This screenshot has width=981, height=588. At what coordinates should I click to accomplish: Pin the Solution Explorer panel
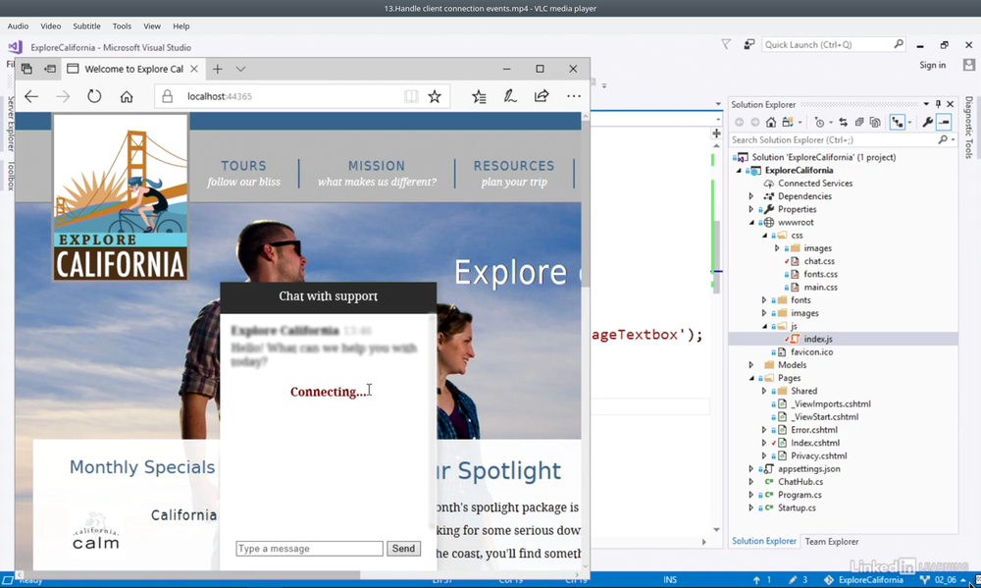938,104
